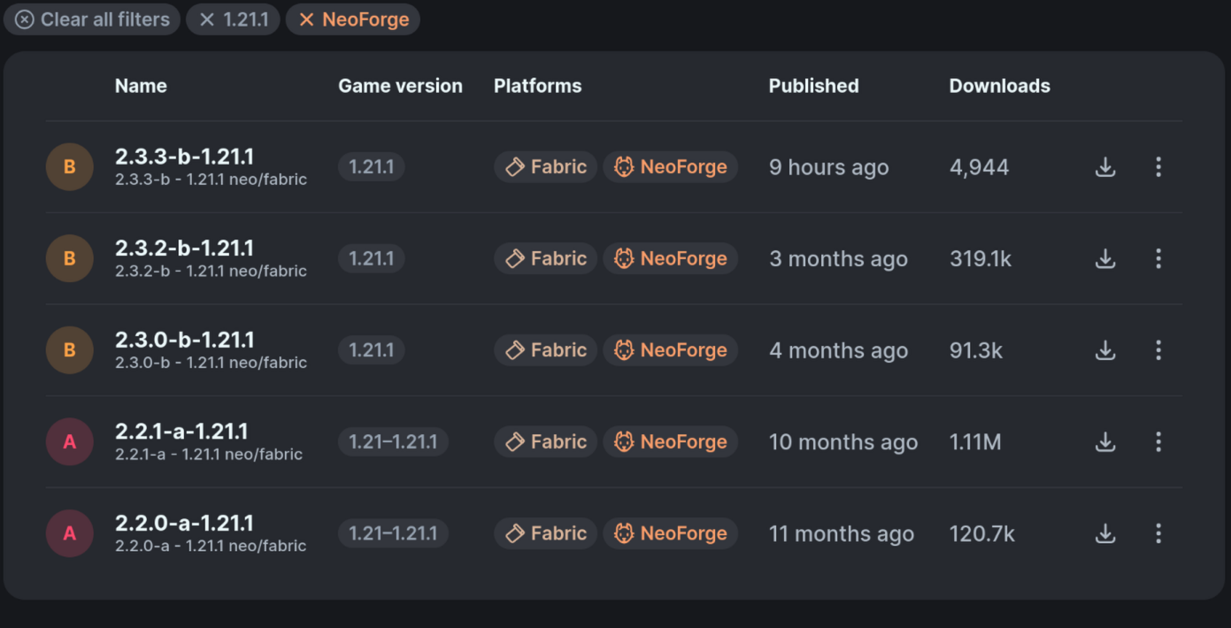Download version 2.3.2-b-1.21.1 file
The image size is (1231, 628).
tap(1104, 259)
